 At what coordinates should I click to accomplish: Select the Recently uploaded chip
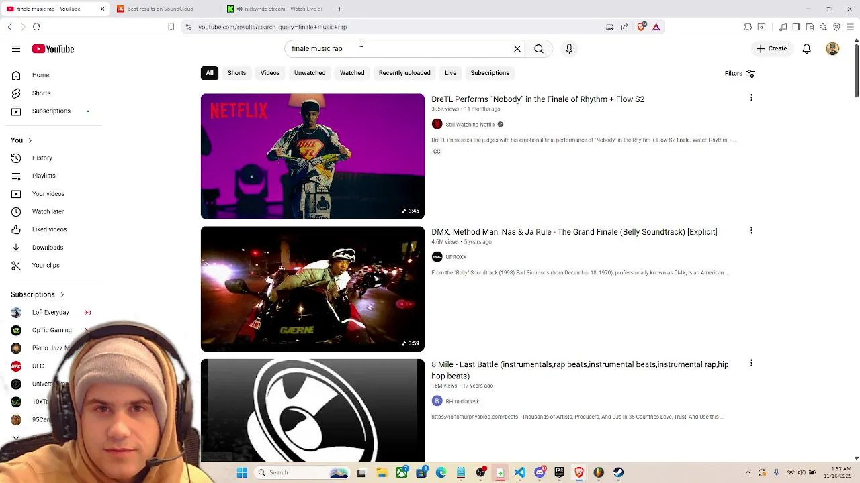tap(404, 73)
